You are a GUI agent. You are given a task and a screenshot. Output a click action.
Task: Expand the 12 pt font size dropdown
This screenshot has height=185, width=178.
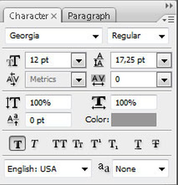coord(79,61)
